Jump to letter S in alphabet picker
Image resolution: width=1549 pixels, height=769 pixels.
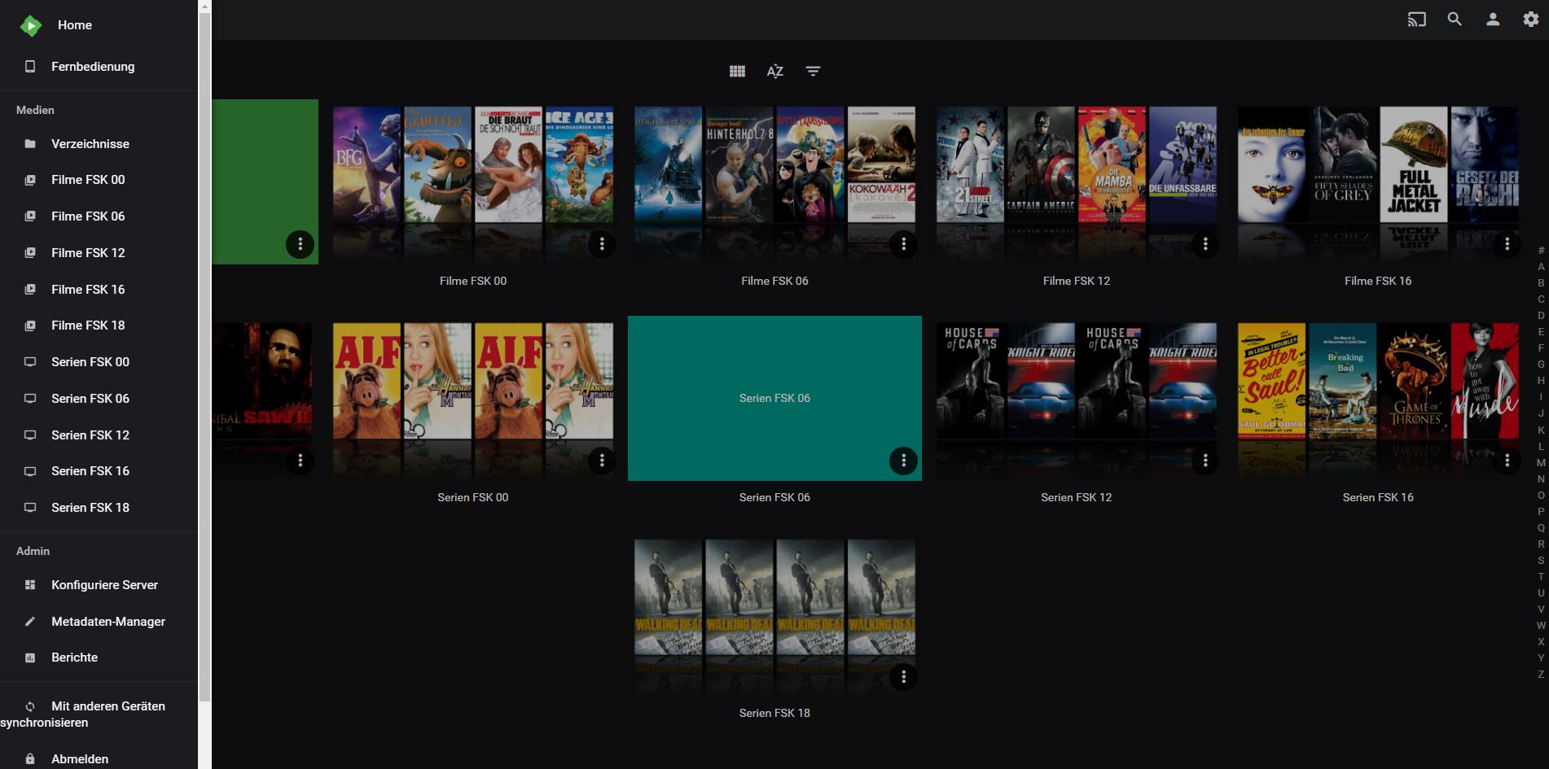pyautogui.click(x=1541, y=561)
